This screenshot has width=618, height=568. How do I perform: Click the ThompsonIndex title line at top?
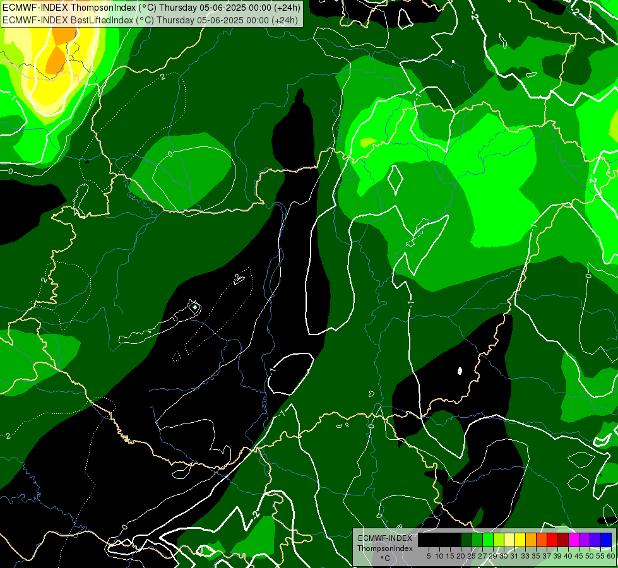pyautogui.click(x=152, y=8)
